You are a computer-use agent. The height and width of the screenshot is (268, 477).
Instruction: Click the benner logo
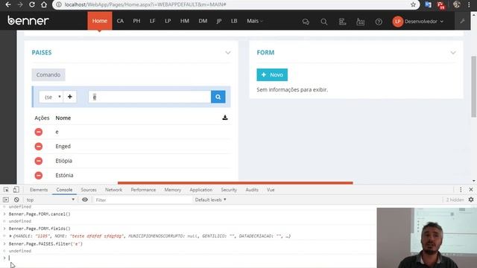point(28,21)
